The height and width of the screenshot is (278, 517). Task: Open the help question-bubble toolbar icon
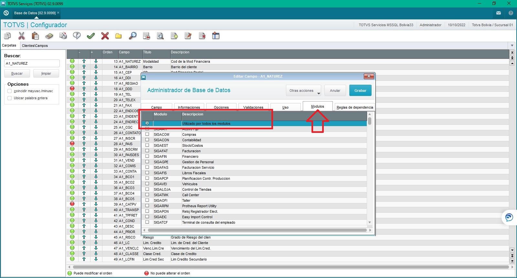77,36
